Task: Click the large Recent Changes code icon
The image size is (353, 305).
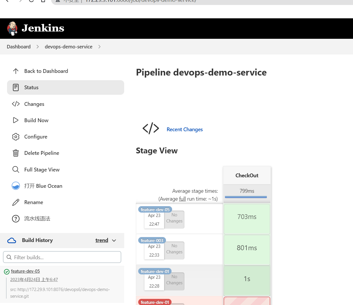Action: point(151,128)
